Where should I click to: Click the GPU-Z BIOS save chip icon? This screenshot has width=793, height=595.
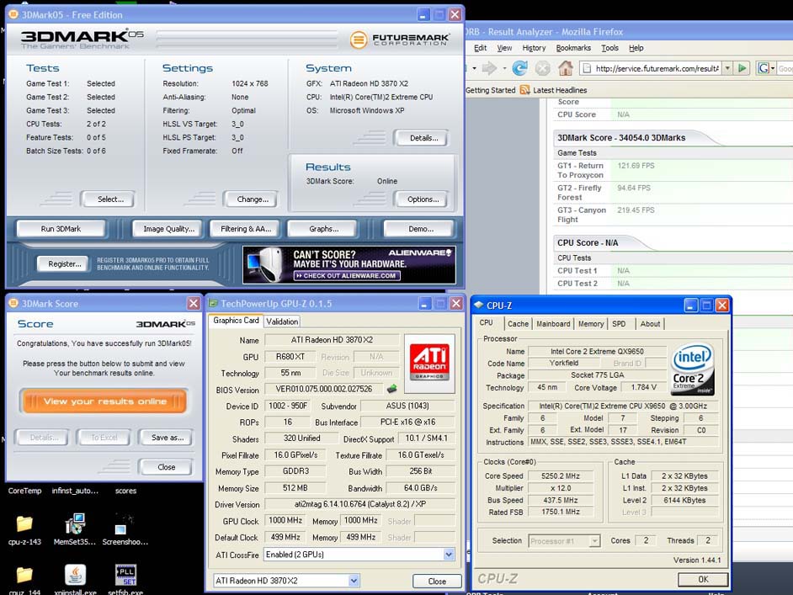391,389
